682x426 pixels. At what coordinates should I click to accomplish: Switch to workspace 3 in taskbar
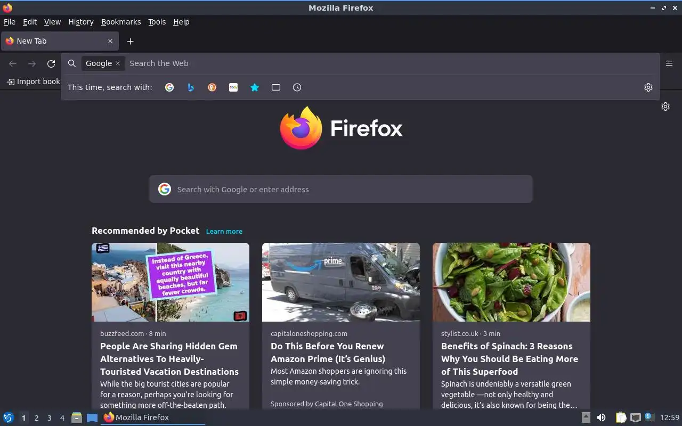coord(49,418)
